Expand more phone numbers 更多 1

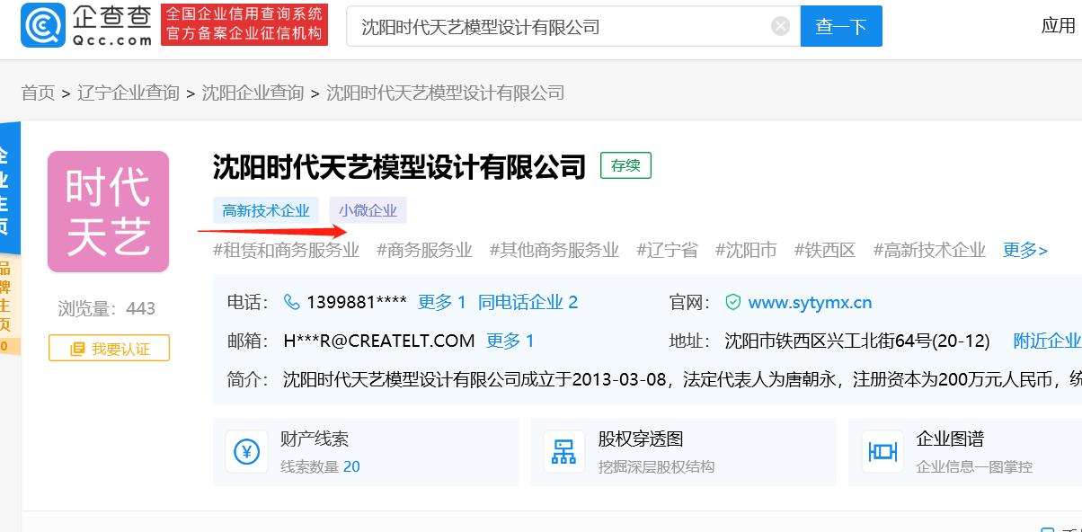tap(441, 302)
